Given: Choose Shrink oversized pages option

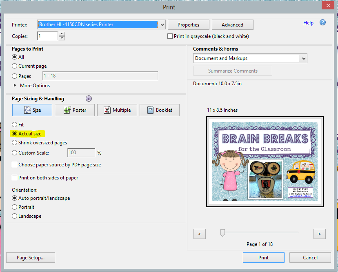Looking at the screenshot, I should pyautogui.click(x=14, y=143).
